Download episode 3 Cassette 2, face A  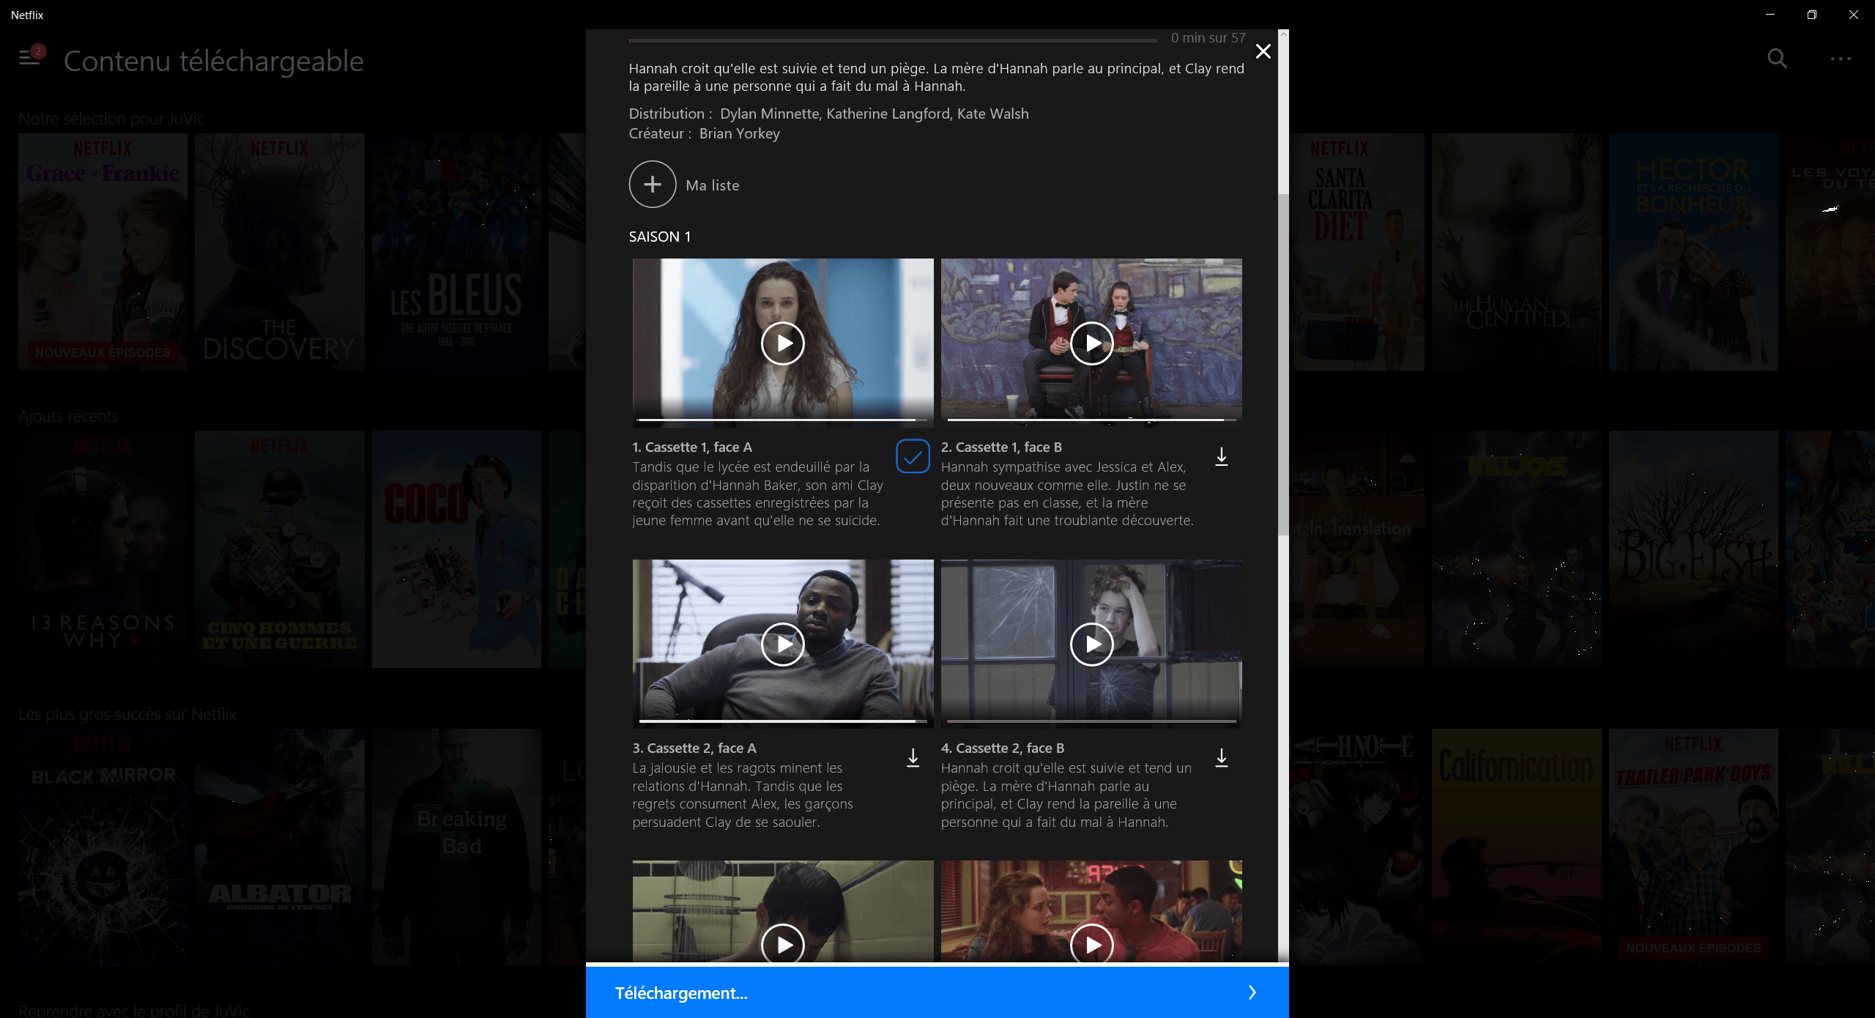[x=913, y=757]
